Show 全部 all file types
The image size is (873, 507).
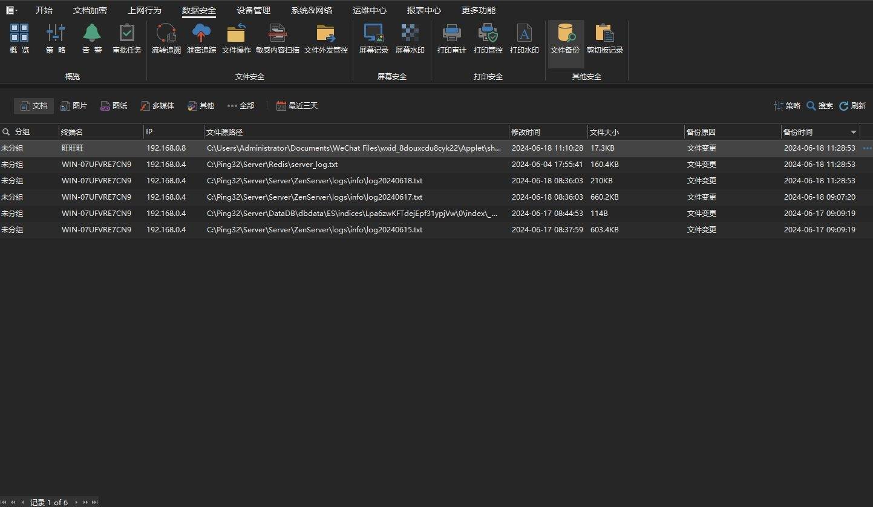tap(241, 106)
